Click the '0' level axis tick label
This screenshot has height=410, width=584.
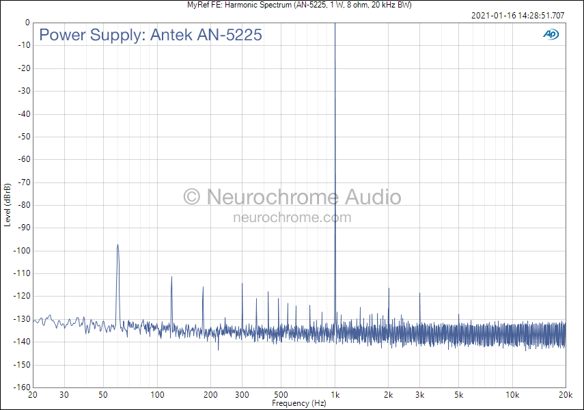click(x=27, y=23)
